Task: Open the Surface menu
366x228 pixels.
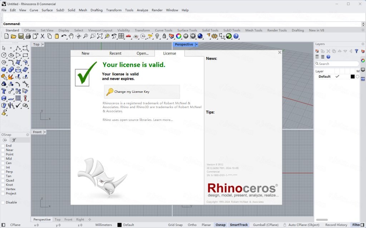Action: pyautogui.click(x=47, y=10)
